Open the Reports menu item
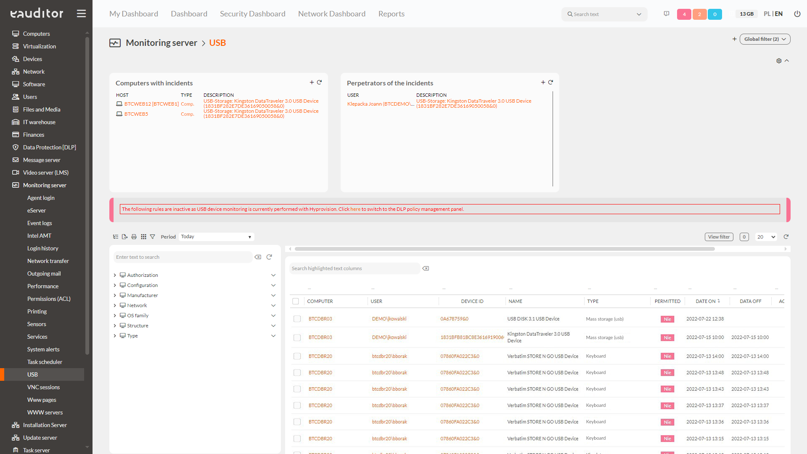Image resolution: width=807 pixels, height=454 pixels. (x=391, y=13)
